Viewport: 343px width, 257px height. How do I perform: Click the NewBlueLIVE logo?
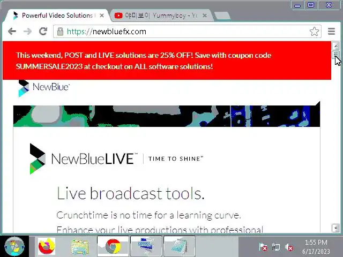pyautogui.click(x=84, y=158)
